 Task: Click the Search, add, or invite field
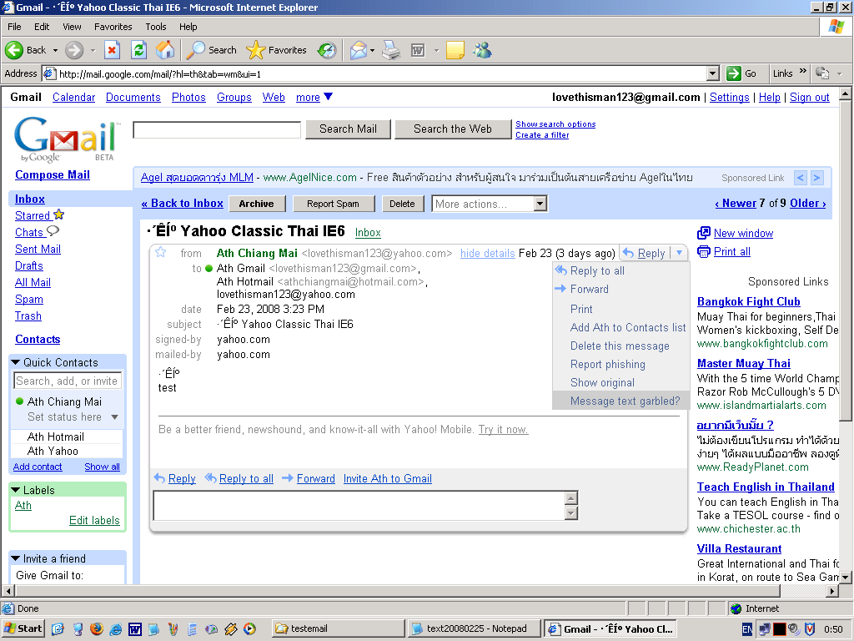67,381
